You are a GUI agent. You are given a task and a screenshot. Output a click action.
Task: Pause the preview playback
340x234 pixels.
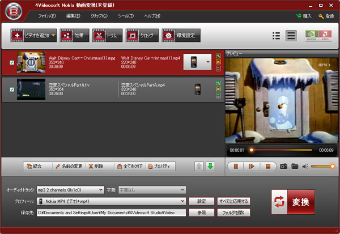click(x=236, y=167)
